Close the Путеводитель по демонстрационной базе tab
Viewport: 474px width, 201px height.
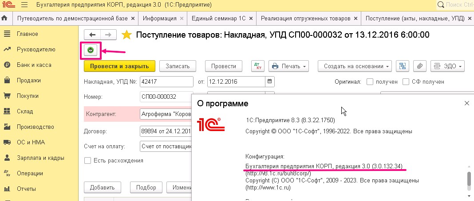[x=133, y=19]
